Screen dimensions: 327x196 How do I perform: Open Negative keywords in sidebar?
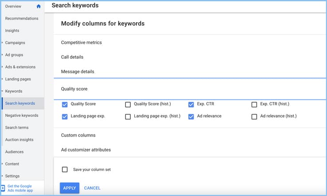tap(22, 115)
